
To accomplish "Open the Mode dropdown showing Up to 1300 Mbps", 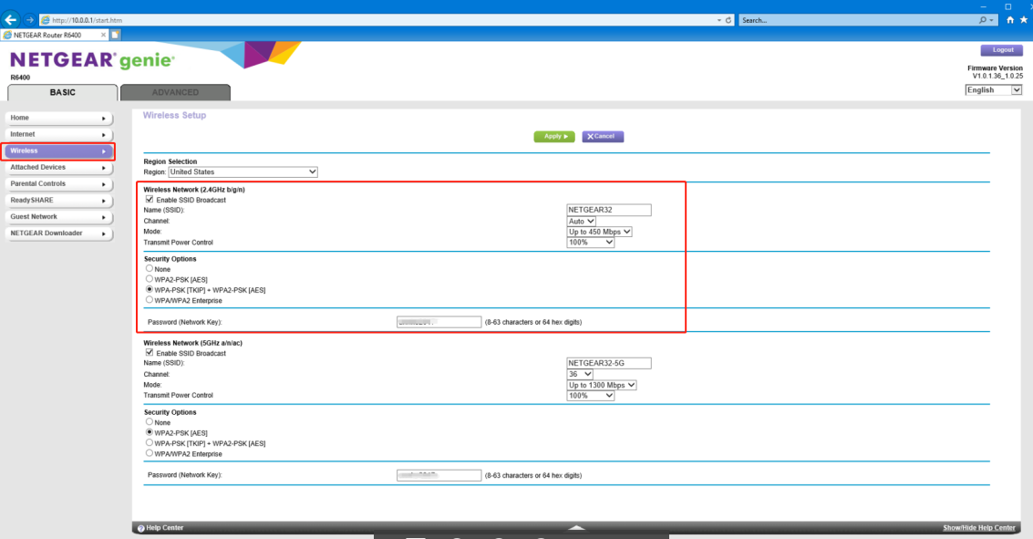I will coord(601,385).
